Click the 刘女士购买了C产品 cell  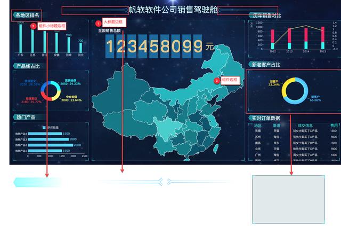pos(305,131)
